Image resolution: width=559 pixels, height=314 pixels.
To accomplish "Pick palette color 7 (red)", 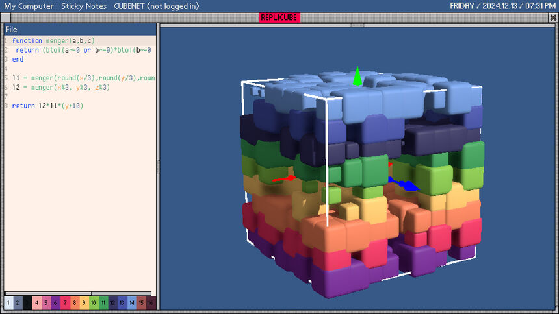I will click(x=65, y=302).
